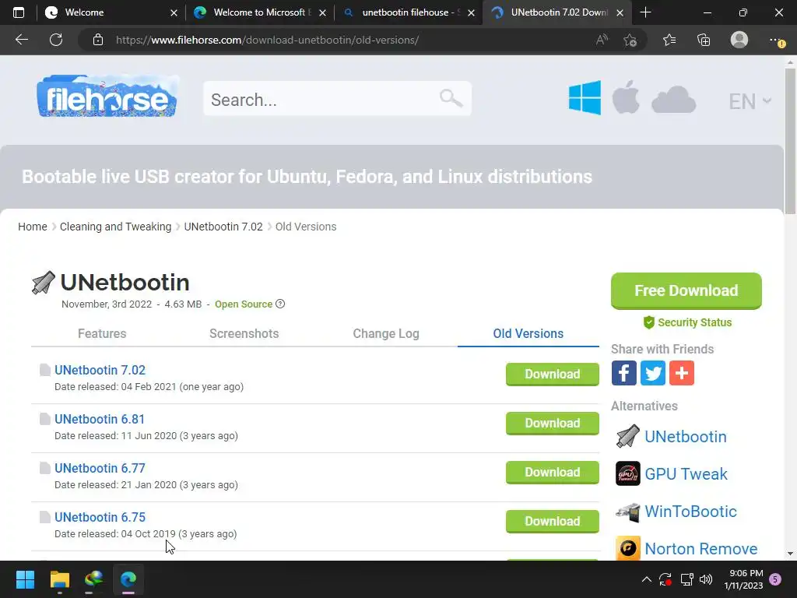Open the UNetbootin 7.02 link

(100, 370)
